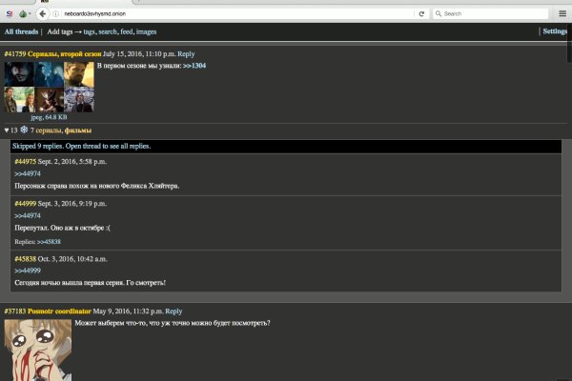Click the site info icon in address bar

[x=56, y=14]
